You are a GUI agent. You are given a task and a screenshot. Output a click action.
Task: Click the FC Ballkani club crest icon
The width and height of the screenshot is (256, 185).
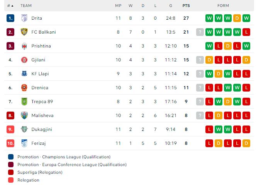point(24,32)
